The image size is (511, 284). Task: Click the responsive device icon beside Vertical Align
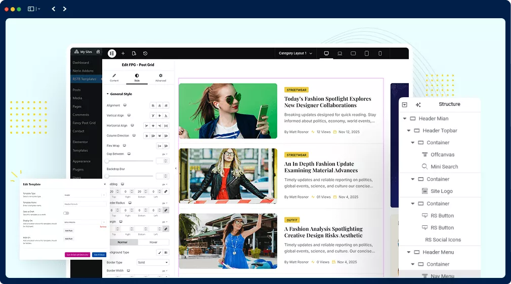point(129,115)
